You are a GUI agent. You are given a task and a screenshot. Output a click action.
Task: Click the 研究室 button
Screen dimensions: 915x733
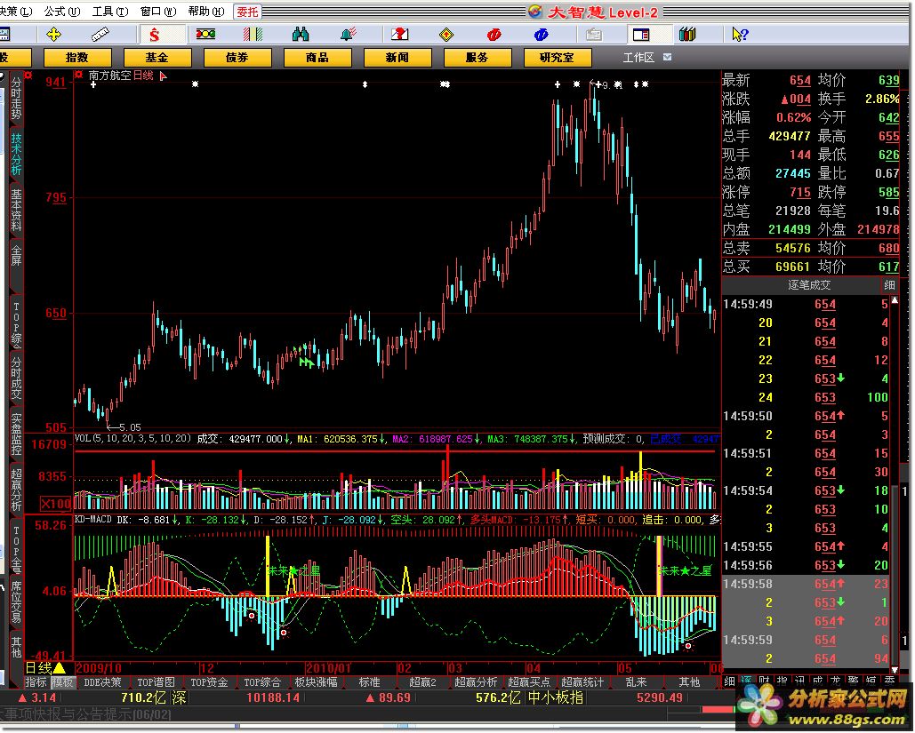coord(556,57)
